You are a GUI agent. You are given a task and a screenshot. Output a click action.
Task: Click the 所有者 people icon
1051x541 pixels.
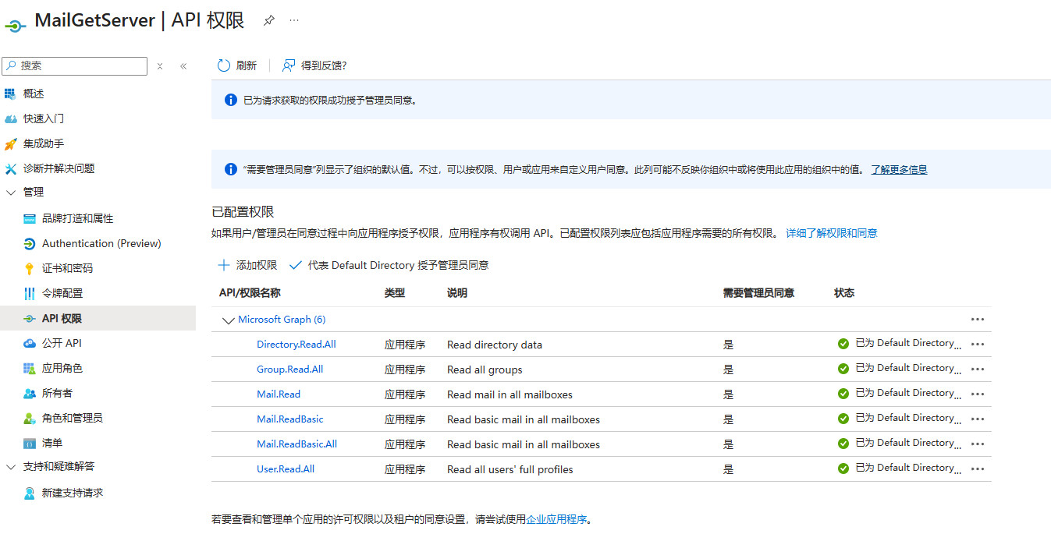[30, 393]
